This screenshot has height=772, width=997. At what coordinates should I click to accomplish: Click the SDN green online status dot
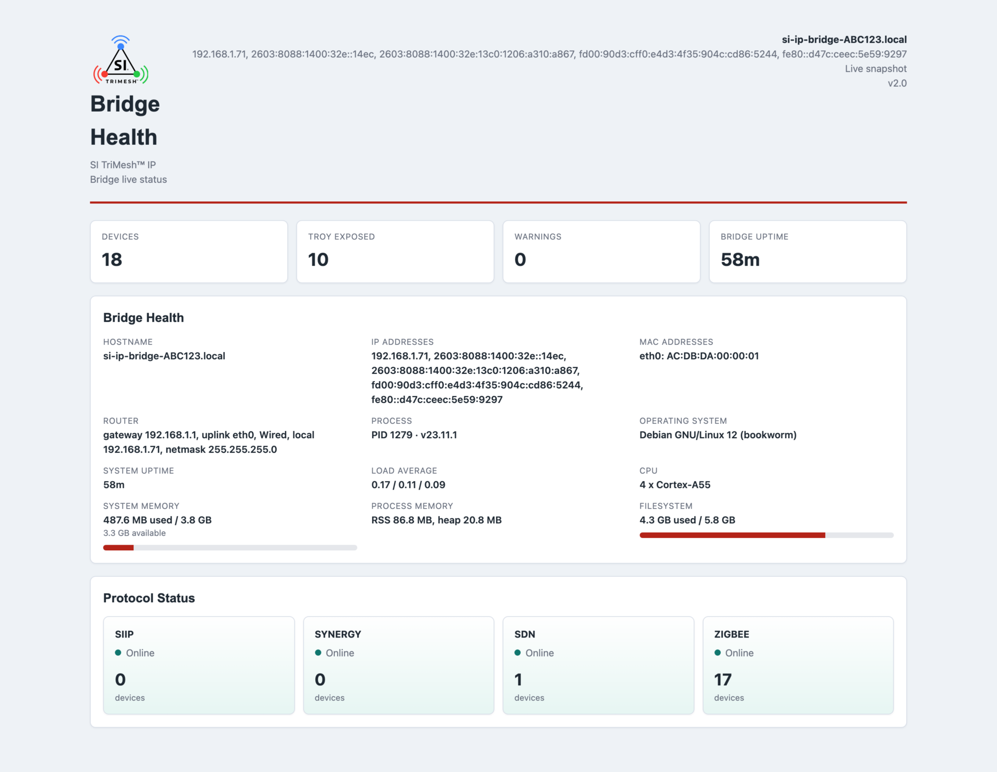tap(518, 653)
